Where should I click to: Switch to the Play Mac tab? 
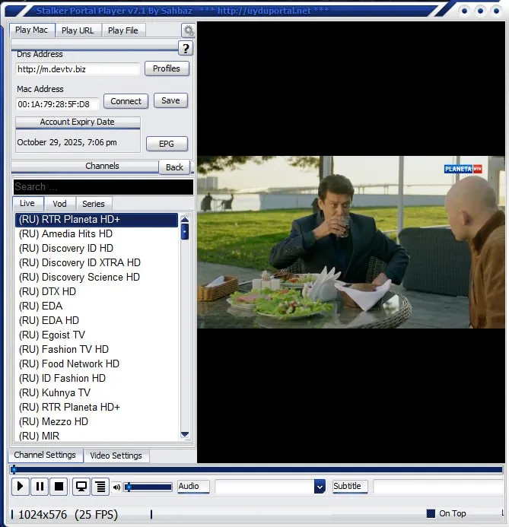click(x=32, y=30)
